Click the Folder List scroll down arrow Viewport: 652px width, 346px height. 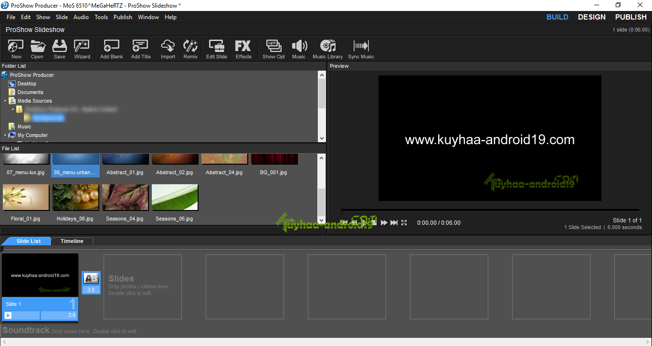(x=322, y=138)
